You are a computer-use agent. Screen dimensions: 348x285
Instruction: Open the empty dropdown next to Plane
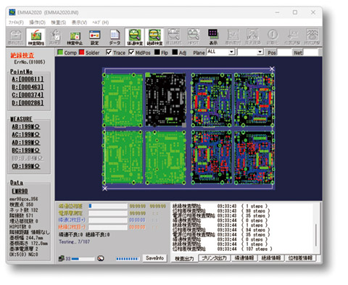[250, 52]
